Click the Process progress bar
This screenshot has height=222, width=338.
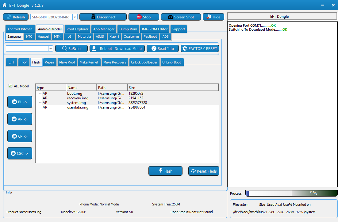coord(291,193)
